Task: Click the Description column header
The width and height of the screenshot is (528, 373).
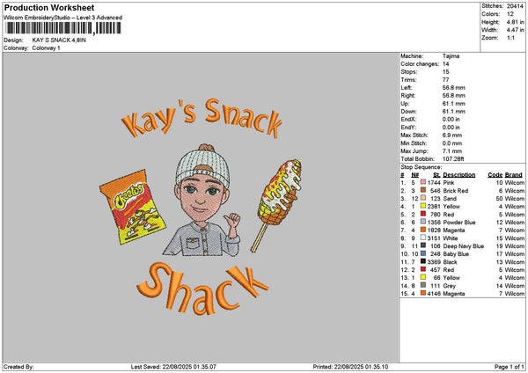Action: pyautogui.click(x=459, y=175)
